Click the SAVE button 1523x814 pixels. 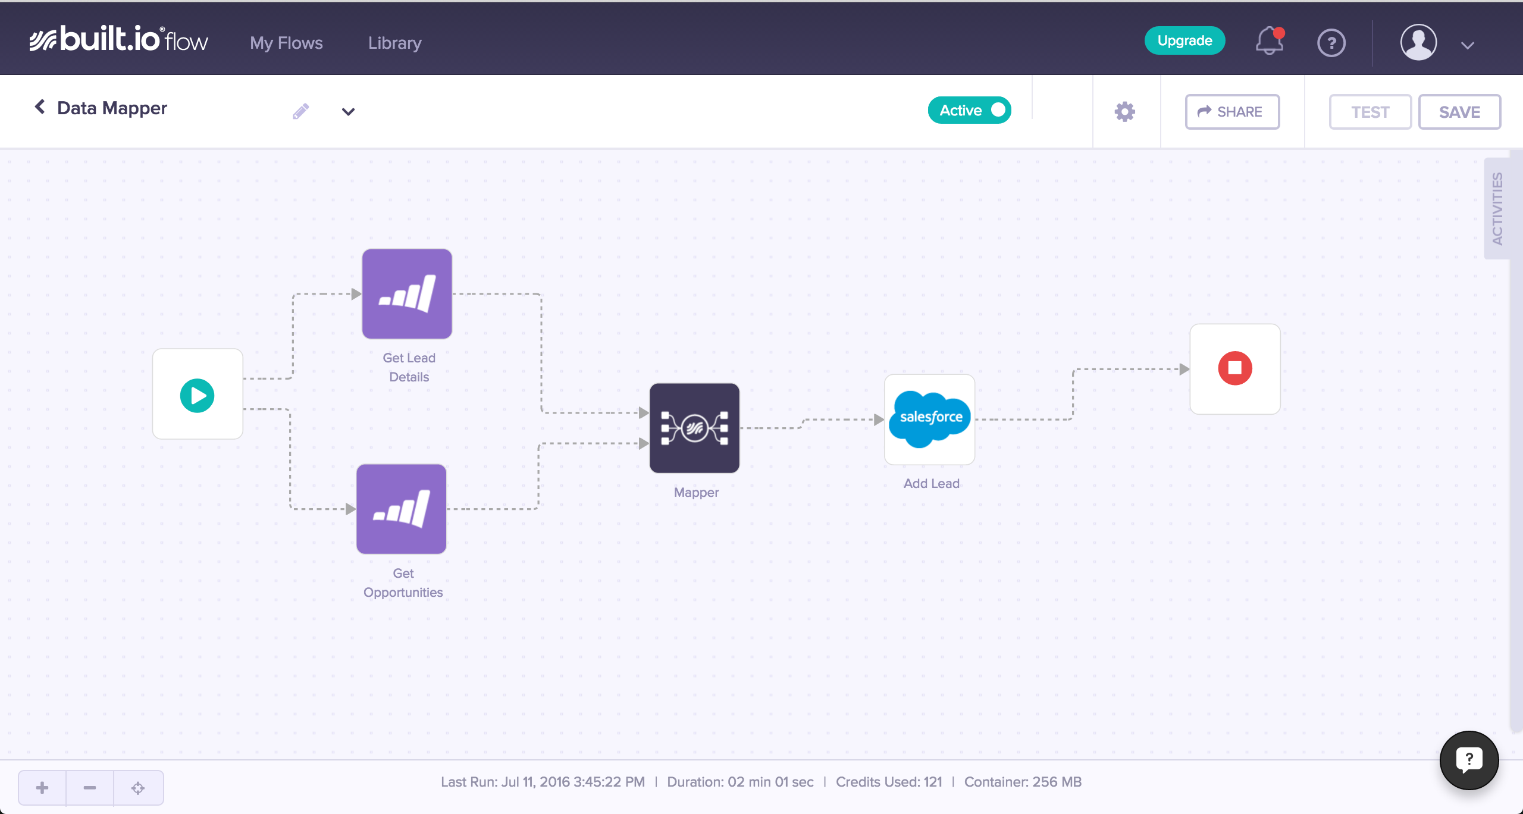tap(1459, 111)
